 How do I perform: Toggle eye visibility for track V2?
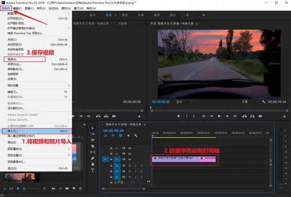point(130,154)
